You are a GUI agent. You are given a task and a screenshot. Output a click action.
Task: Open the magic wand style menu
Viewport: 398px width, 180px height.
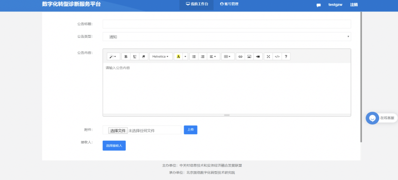[x=114, y=57]
